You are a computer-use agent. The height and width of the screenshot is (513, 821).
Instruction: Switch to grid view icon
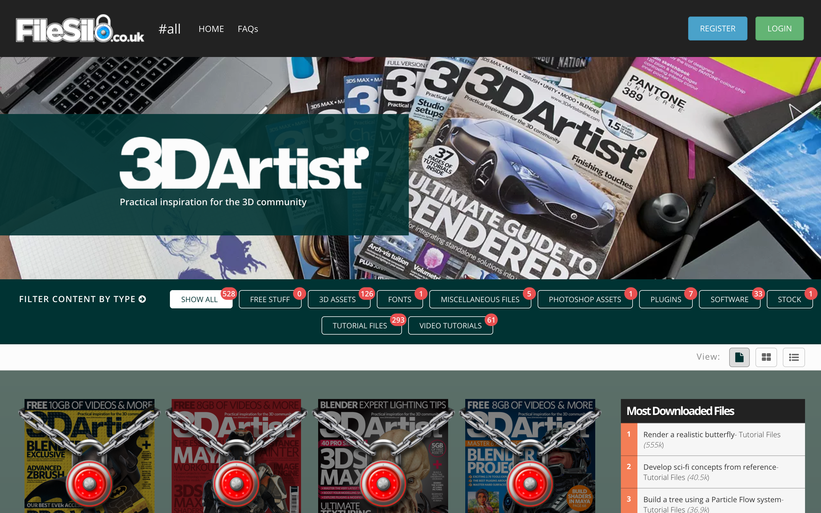tap(766, 357)
